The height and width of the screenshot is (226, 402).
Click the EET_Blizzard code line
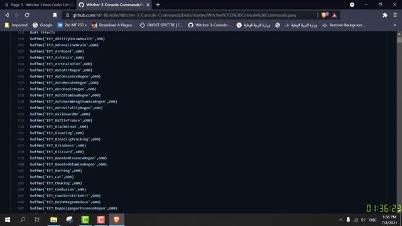click(57, 152)
